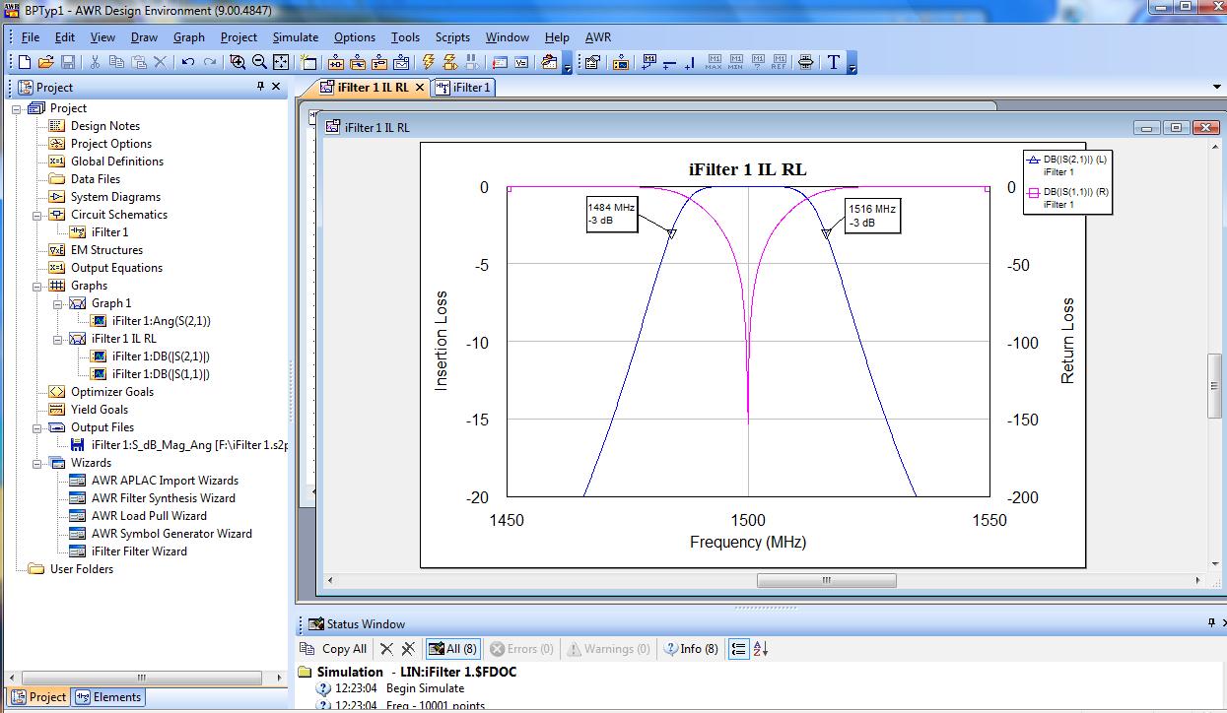Switch to the iFilter 1 schematic tab
The height and width of the screenshot is (713, 1227).
click(x=463, y=88)
